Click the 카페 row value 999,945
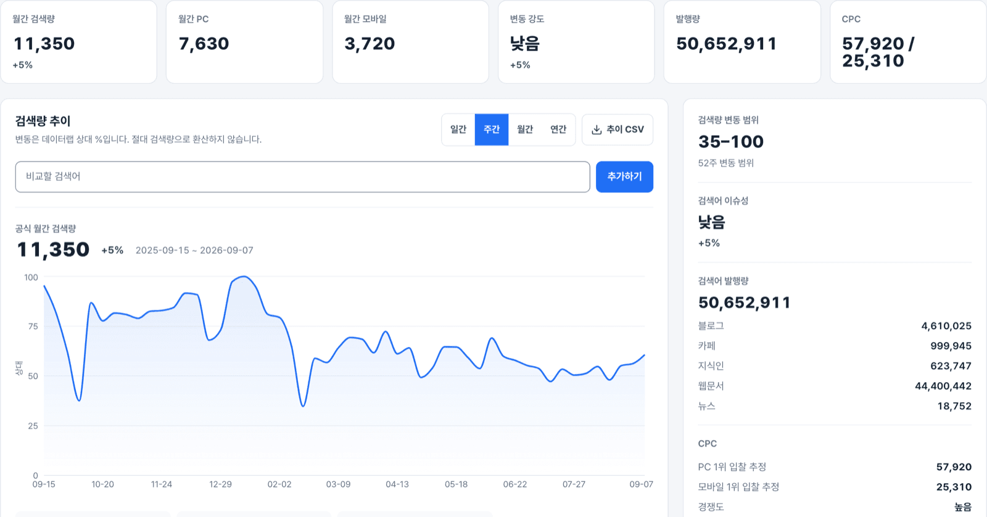Image resolution: width=987 pixels, height=517 pixels. (951, 346)
